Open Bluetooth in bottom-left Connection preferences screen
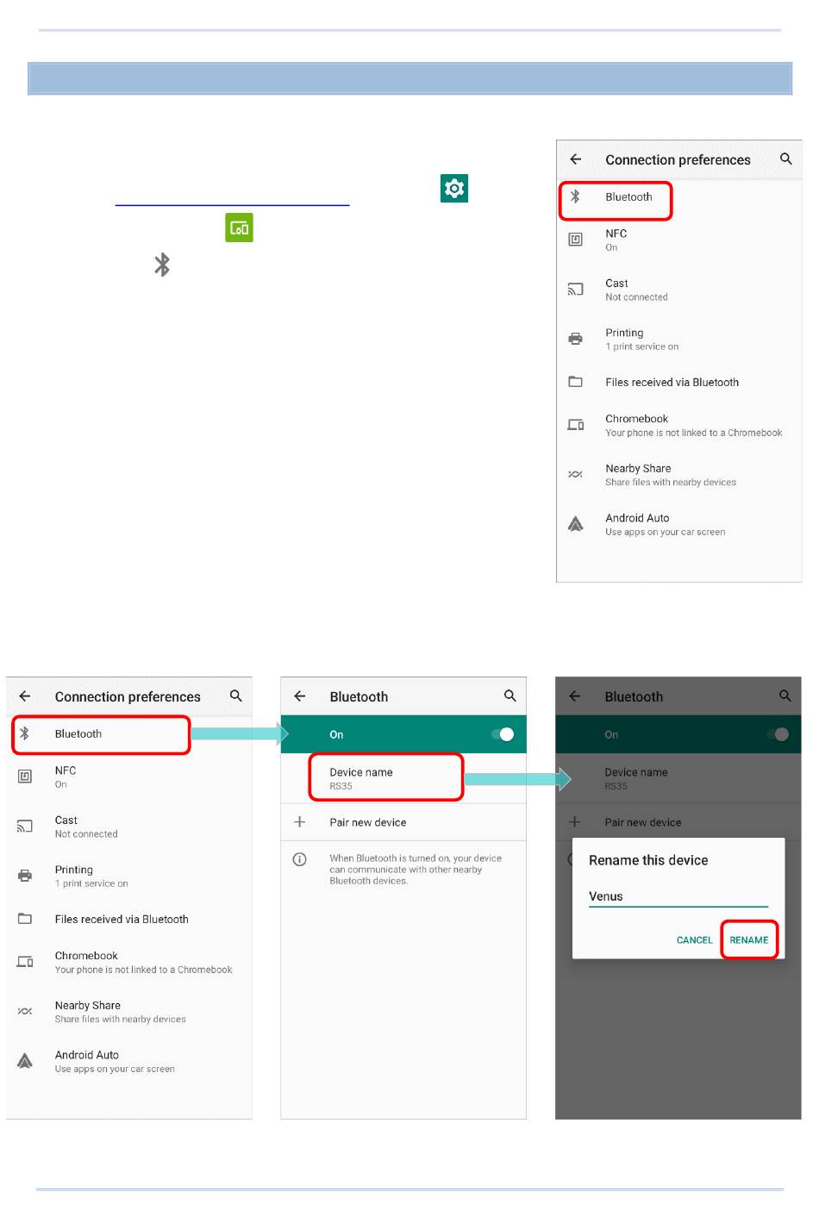The image size is (819, 1223). pos(129,734)
